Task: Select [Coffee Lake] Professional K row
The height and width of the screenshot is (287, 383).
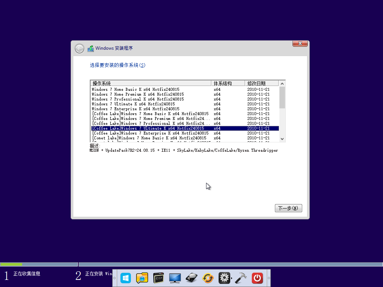Action: 185,123
